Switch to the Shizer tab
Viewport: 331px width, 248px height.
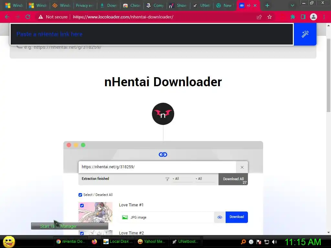point(178,5)
